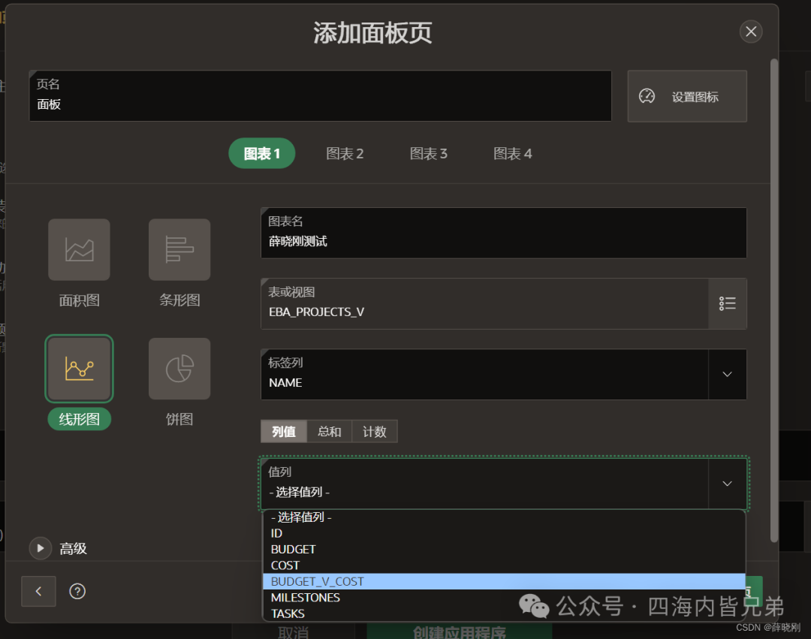Select MILESTONES from the dropdown list
This screenshot has height=639, width=811.
click(504, 597)
